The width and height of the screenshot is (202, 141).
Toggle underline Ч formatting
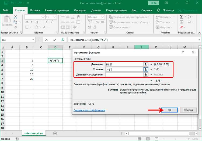pyautogui.click(x=37, y=22)
